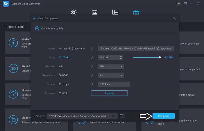Click the size compression slider handle
This screenshot has height=131, width=204.
(x=160, y=57)
